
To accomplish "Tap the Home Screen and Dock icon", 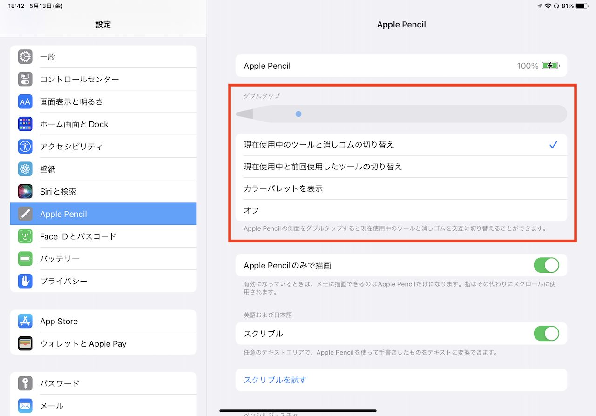I will tap(25, 124).
